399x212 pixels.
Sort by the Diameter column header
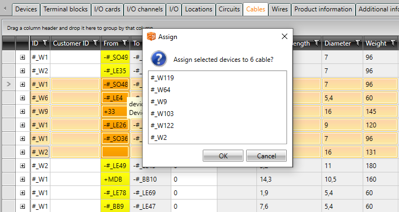click(x=337, y=43)
